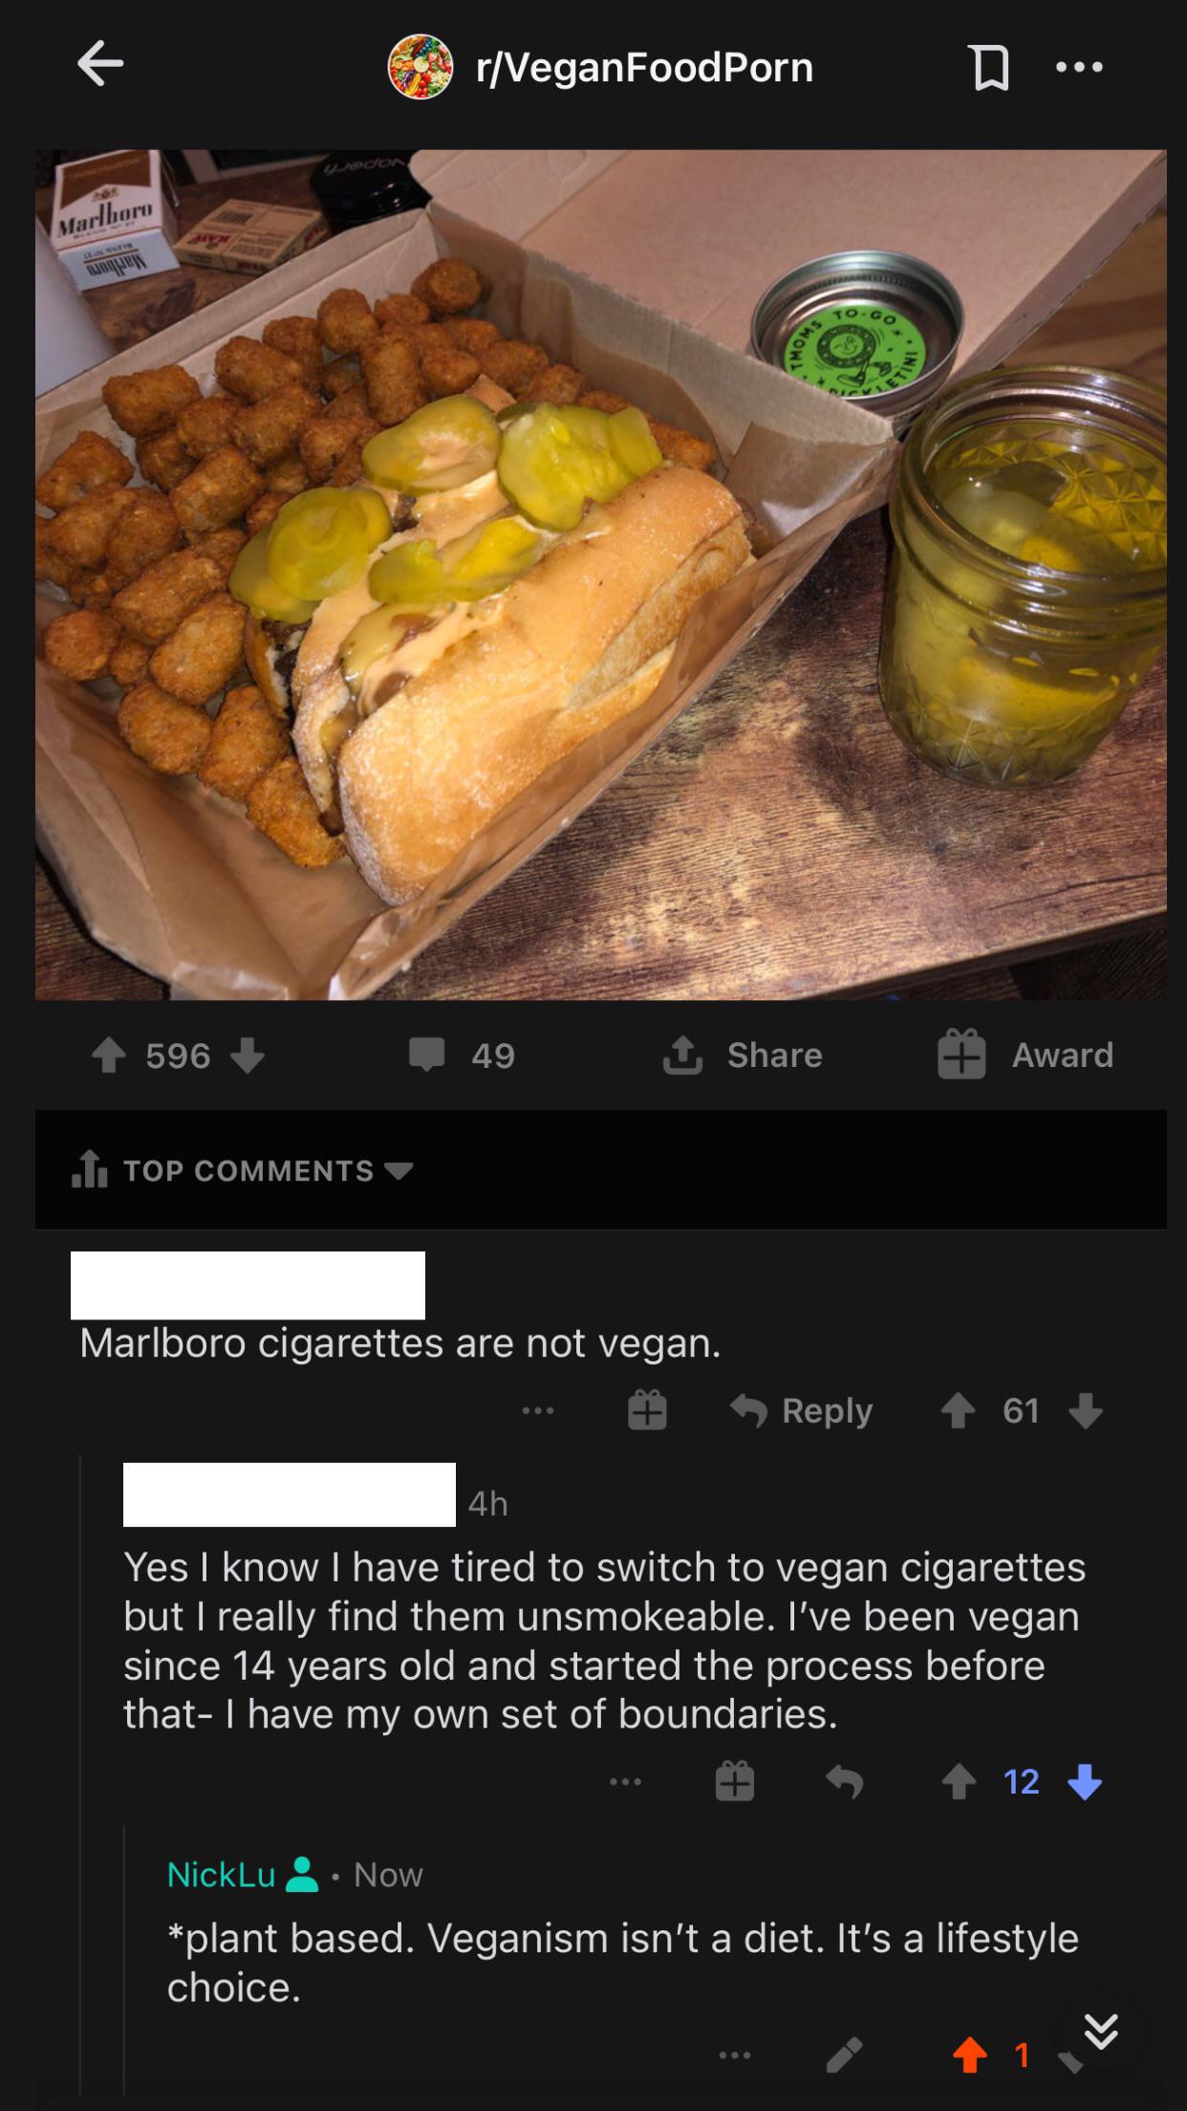Bookmark this post with the save icon

click(990, 68)
